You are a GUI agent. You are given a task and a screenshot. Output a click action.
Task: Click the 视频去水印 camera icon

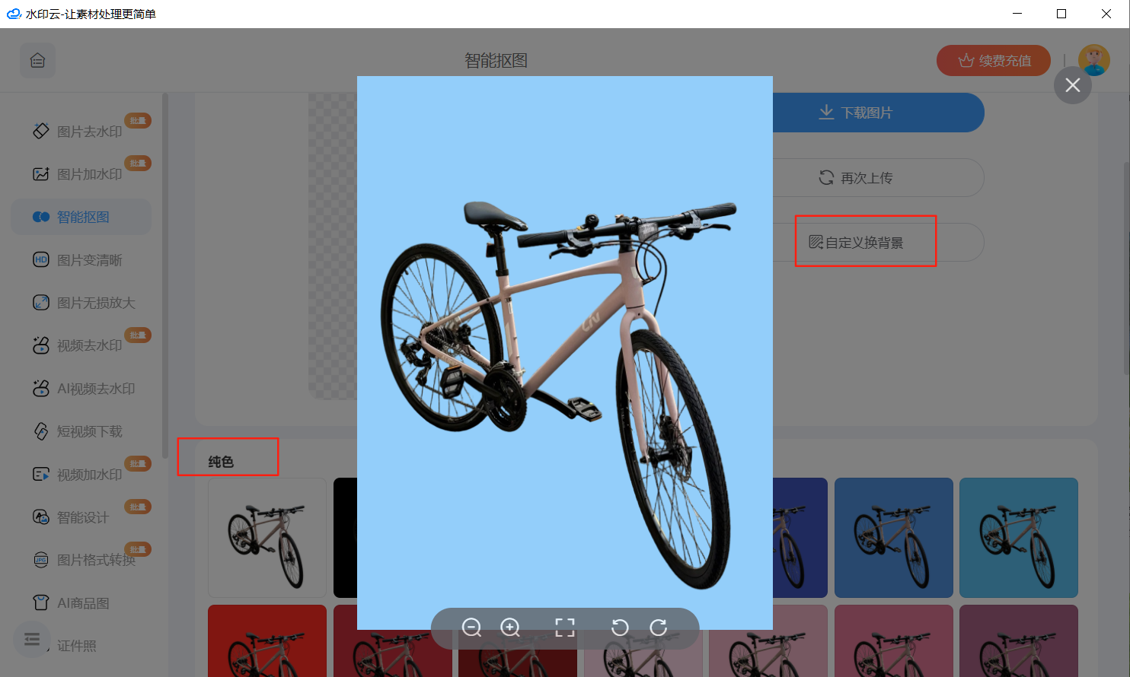point(41,345)
